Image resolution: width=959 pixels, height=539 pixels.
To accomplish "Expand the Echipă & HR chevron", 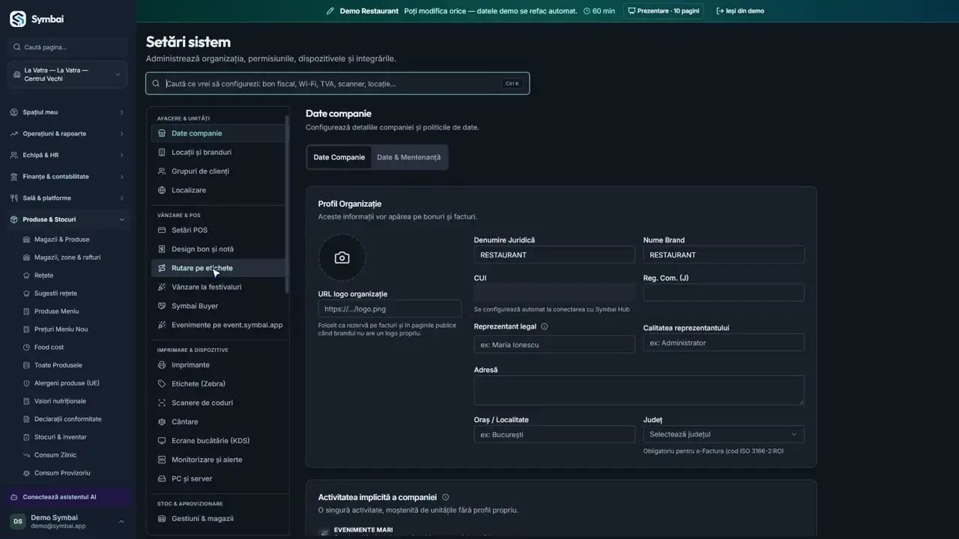I will pos(121,155).
